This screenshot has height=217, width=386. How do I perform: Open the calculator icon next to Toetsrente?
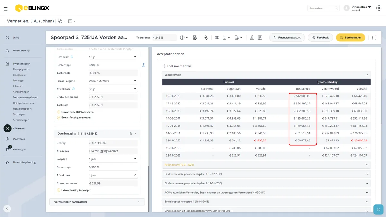coord(195,38)
